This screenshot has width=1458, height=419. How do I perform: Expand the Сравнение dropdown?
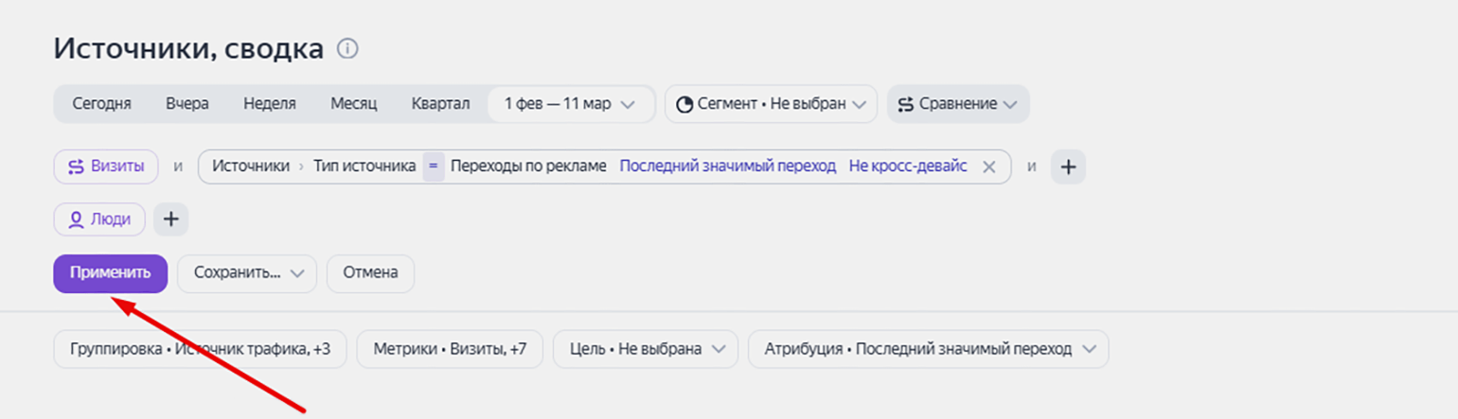(x=957, y=104)
